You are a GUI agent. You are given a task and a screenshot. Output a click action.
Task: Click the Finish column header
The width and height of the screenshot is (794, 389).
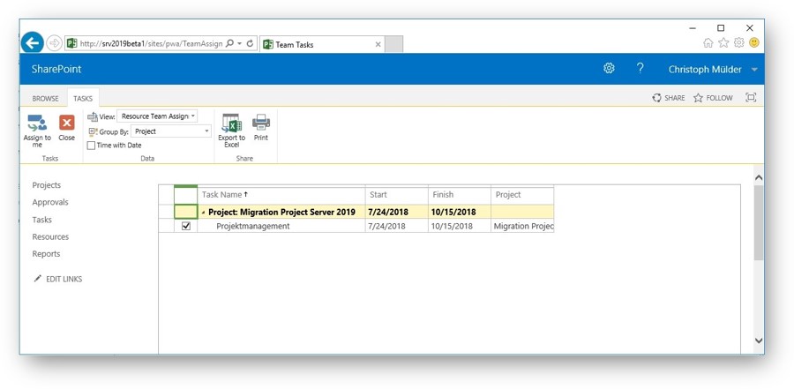tap(460, 194)
